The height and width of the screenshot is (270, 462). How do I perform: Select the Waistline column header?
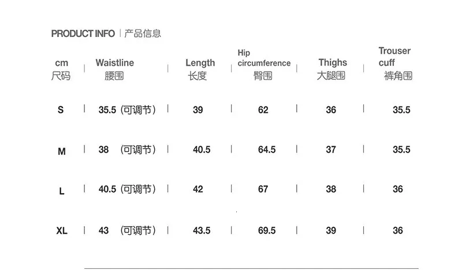point(114,63)
